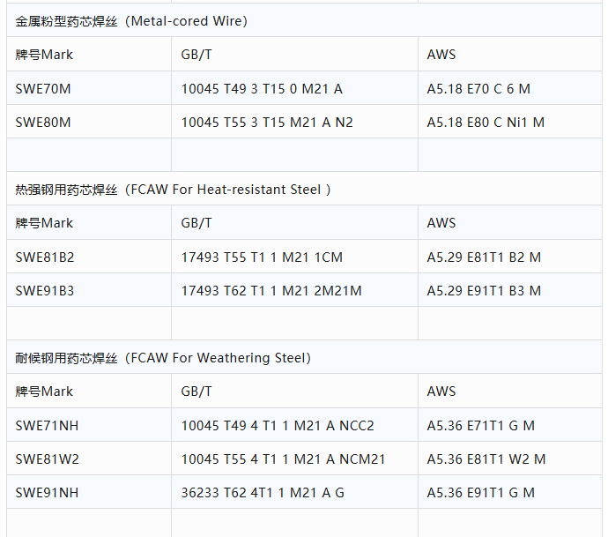Image resolution: width=608 pixels, height=537 pixels.
Task: Click AWS value A5.29 E91T1 B3 M
Action: point(484,291)
